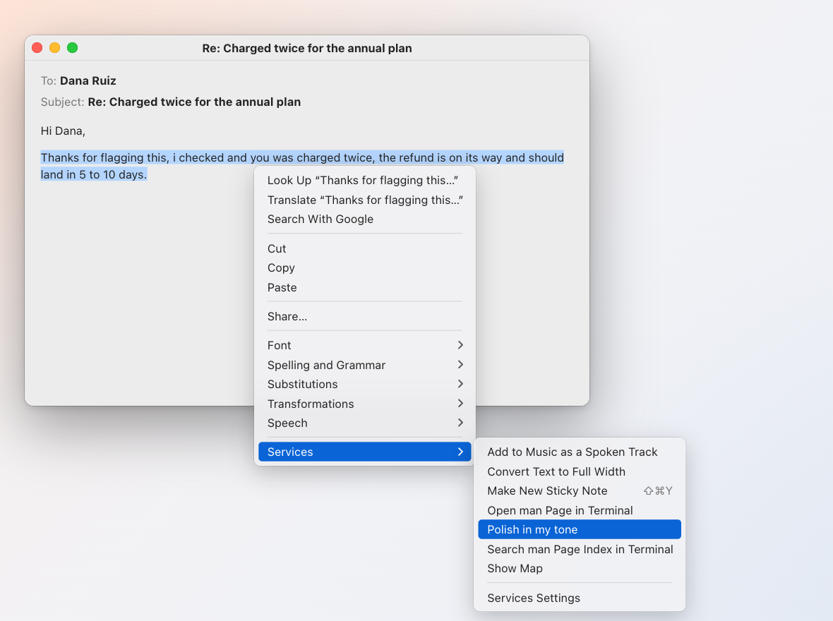The width and height of the screenshot is (833, 621).
Task: Click the highlighted email body paragraph
Action: pos(302,167)
